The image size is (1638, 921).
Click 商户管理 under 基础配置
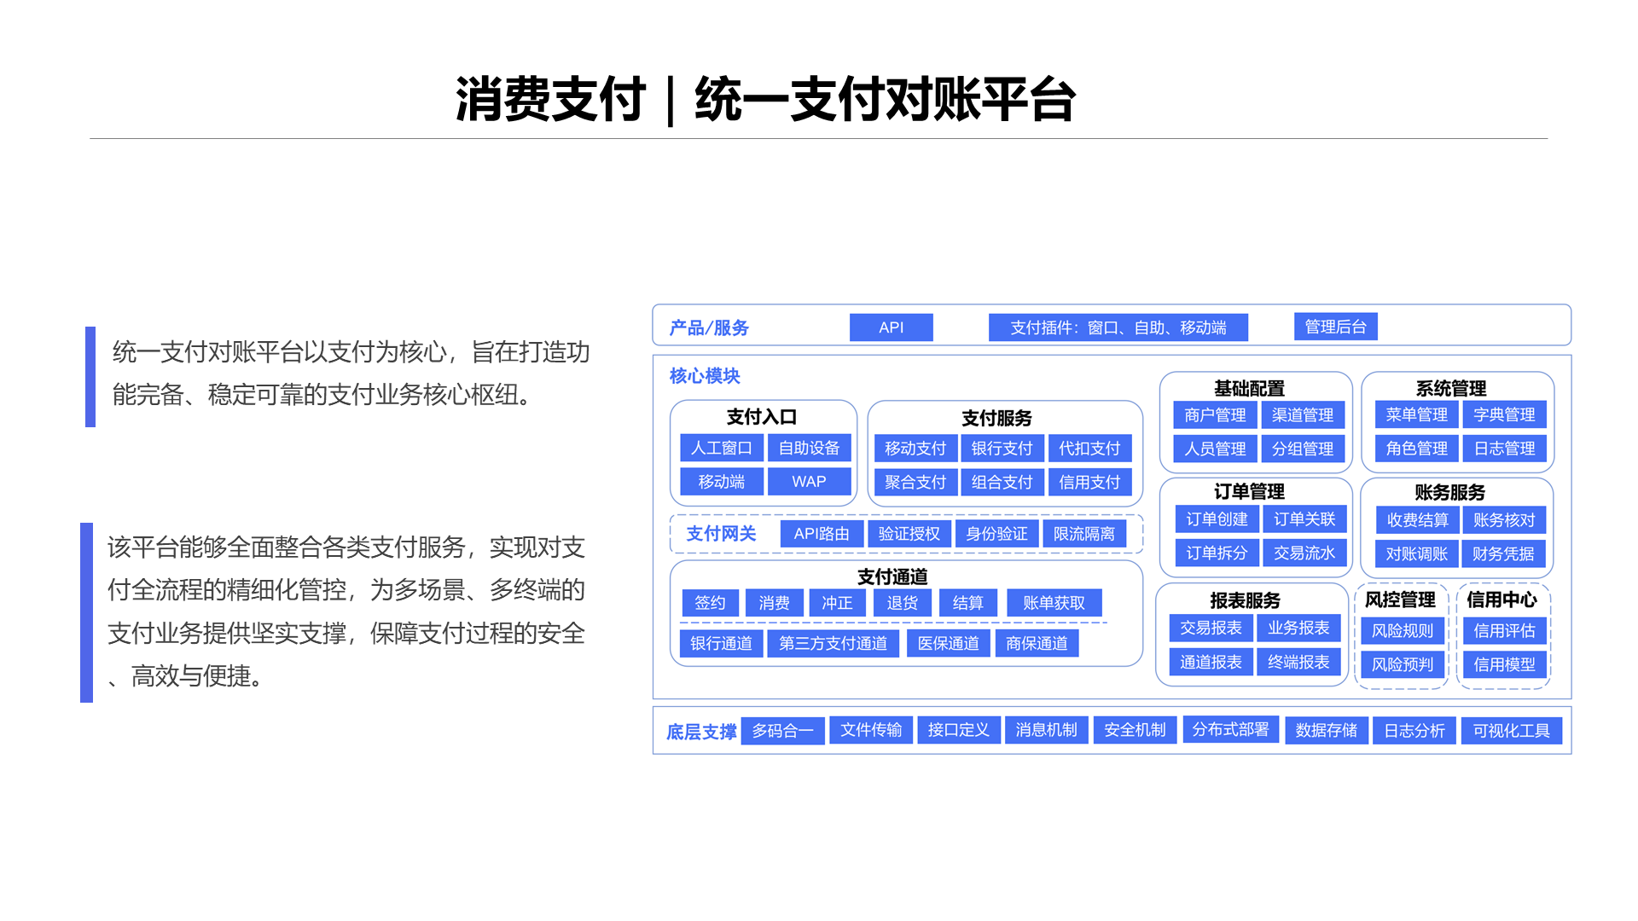(1214, 415)
